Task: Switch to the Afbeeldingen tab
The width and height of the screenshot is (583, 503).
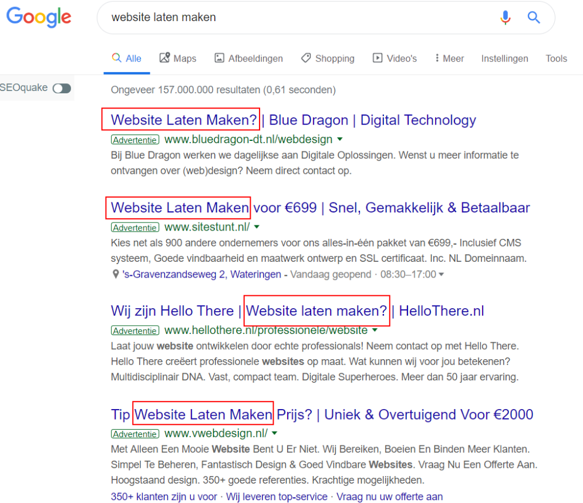Action: (248, 59)
